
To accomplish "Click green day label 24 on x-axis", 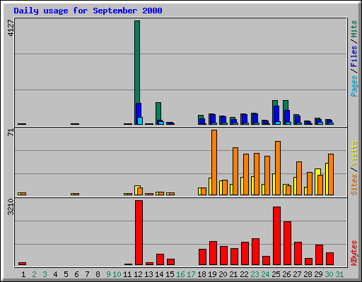I will [x=265, y=274].
